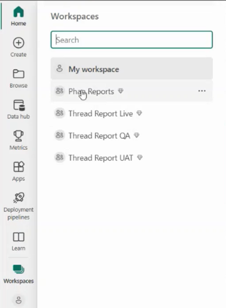Open the user profile icon at sidebar bottom

click(19, 300)
